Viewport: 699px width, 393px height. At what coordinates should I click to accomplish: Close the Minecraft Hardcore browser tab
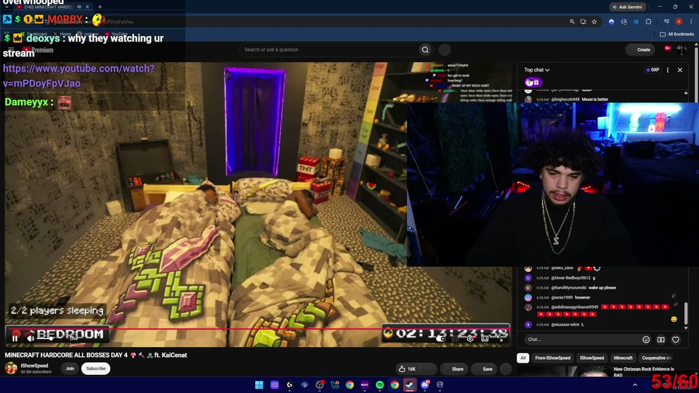pyautogui.click(x=87, y=7)
